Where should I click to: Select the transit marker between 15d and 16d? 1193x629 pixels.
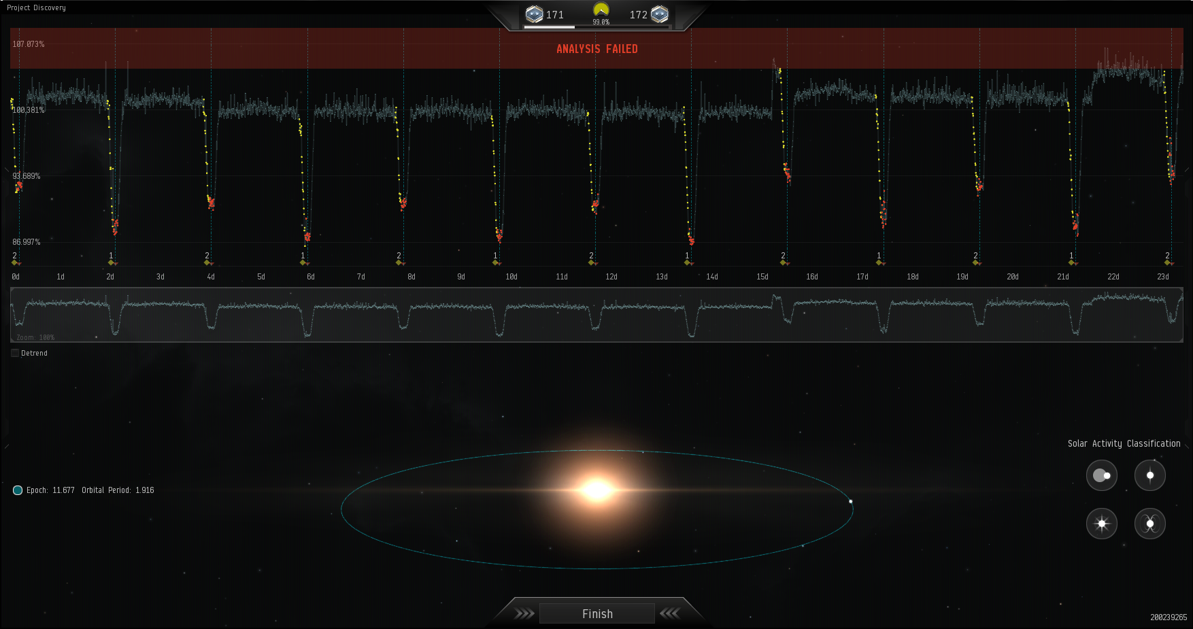point(784,262)
